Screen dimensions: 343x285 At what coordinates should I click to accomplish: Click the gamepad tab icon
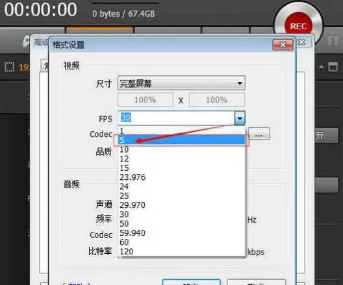tap(27, 41)
